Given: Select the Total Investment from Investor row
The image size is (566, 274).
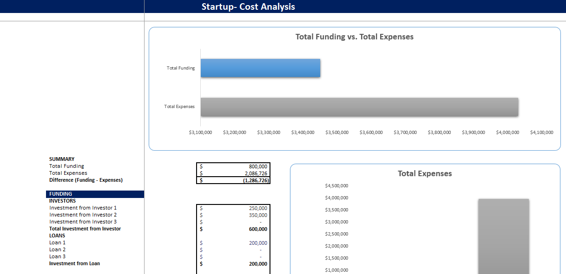Looking at the screenshot, I should click(x=85, y=229).
